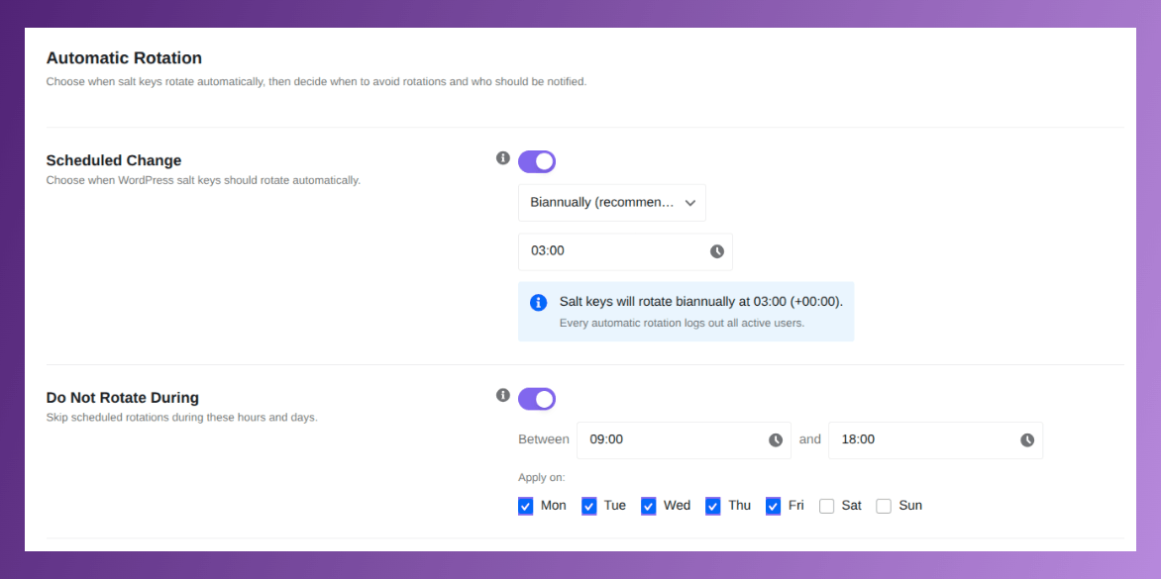The height and width of the screenshot is (579, 1161).
Task: Open time picker clock icon in 03:00 field
Action: click(x=717, y=251)
